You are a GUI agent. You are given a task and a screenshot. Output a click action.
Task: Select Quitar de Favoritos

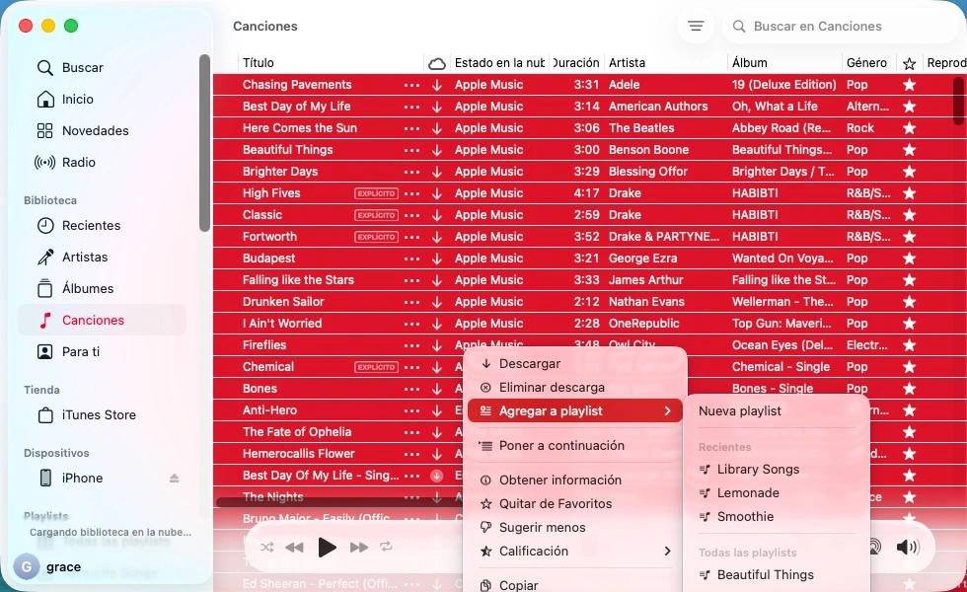[574, 504]
